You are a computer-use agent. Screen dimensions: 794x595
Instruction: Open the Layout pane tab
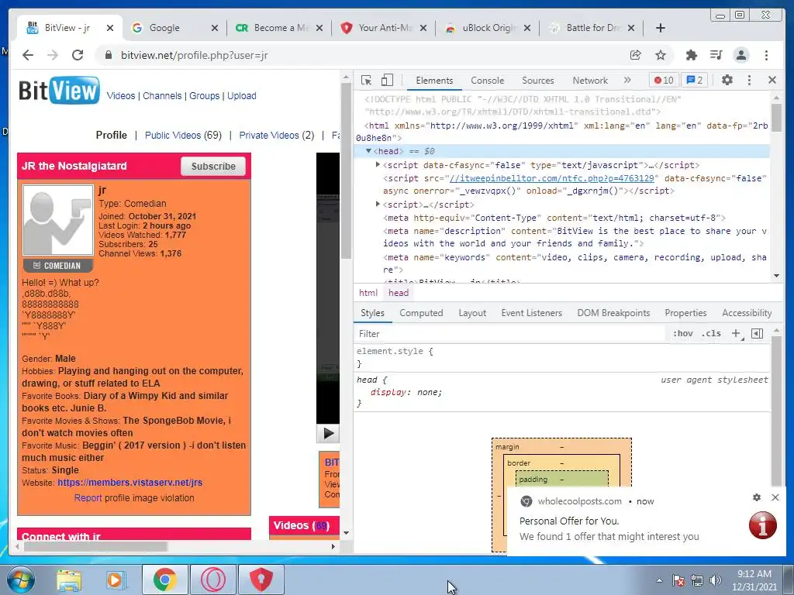472,313
